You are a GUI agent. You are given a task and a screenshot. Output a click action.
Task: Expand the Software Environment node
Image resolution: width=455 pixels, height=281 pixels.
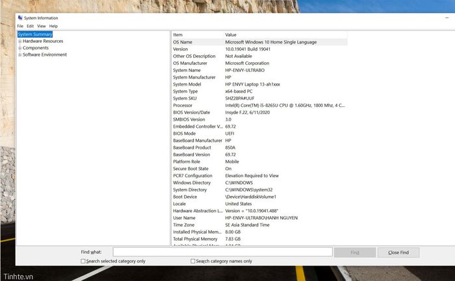point(19,55)
